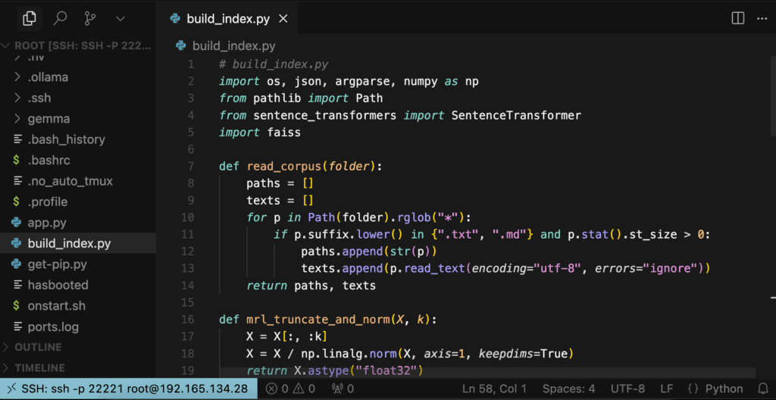
Task: Click 'paths.append(str(p))' on line 12
Action: point(369,252)
